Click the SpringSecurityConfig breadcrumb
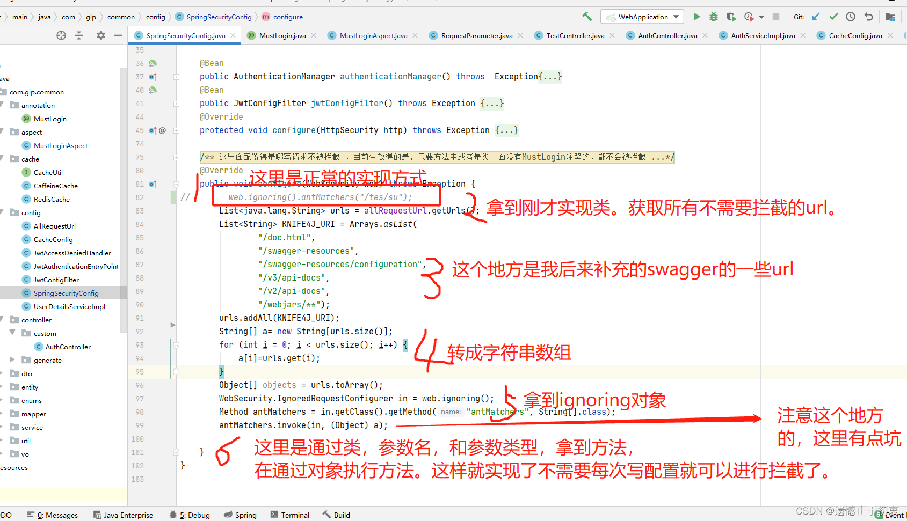The height and width of the screenshot is (521, 907). (213, 17)
